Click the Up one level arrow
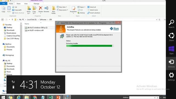The height and width of the screenshot is (99, 176). click(x=12, y=20)
